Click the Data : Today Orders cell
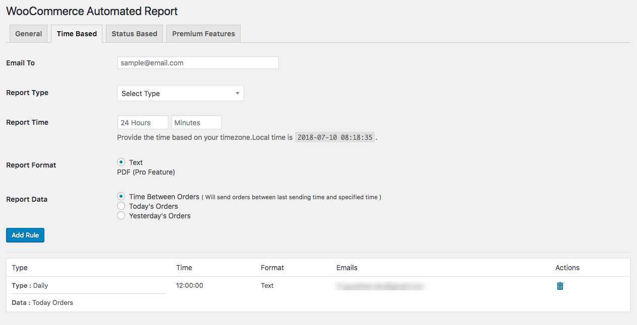The width and height of the screenshot is (637, 325). pos(42,302)
